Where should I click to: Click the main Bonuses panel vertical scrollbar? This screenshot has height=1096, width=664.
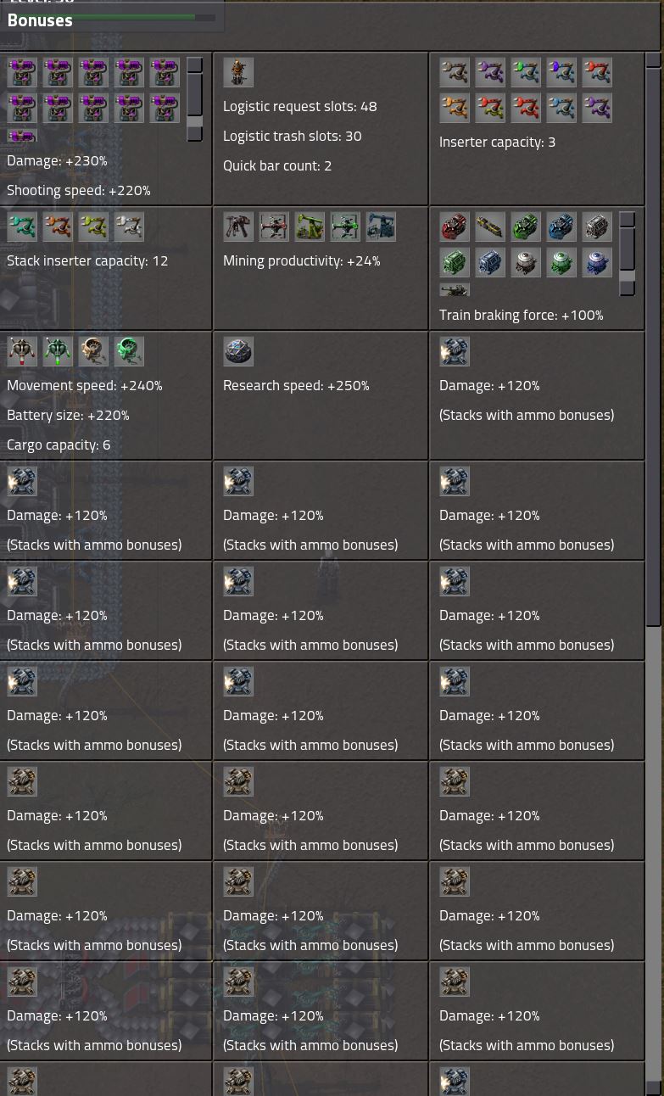click(653, 346)
